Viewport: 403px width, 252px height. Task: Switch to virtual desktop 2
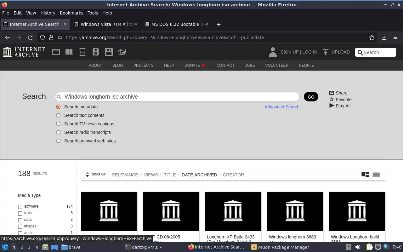click(x=21, y=247)
